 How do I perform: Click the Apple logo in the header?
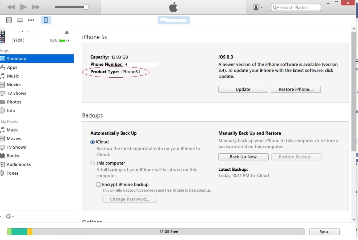click(x=173, y=7)
